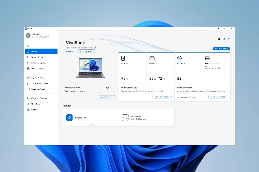
Task: Click the Battery status icon
Action: [123, 58]
